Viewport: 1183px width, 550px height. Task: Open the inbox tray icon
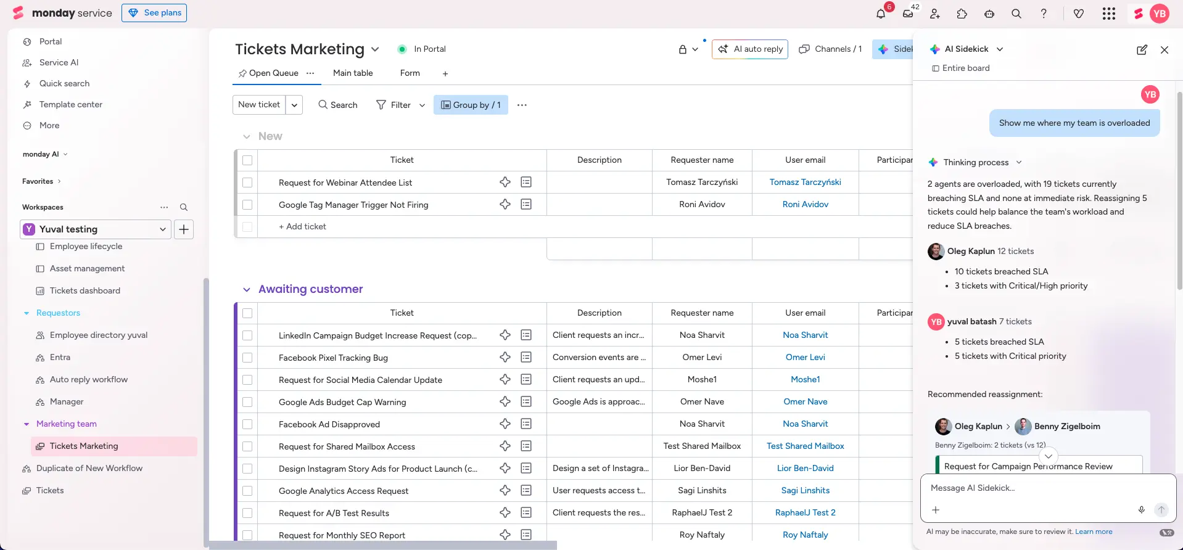(x=908, y=14)
